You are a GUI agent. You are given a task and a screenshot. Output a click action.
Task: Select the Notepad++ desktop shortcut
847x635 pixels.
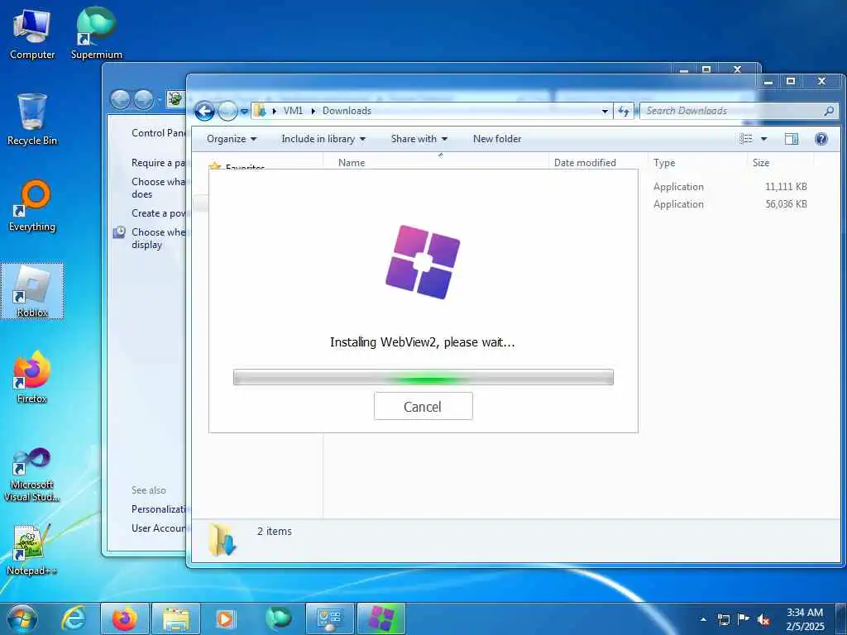[x=32, y=550]
